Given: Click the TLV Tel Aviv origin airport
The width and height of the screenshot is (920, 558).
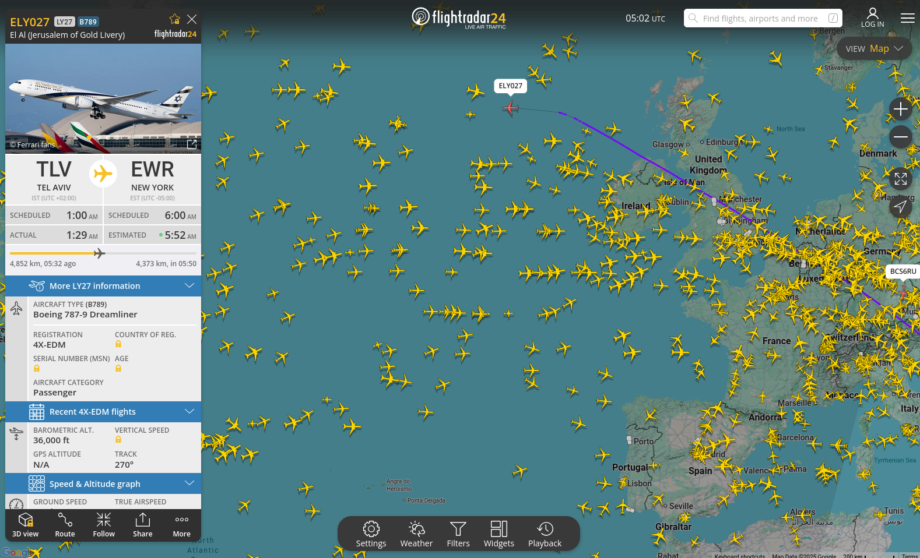Looking at the screenshot, I should click(54, 179).
